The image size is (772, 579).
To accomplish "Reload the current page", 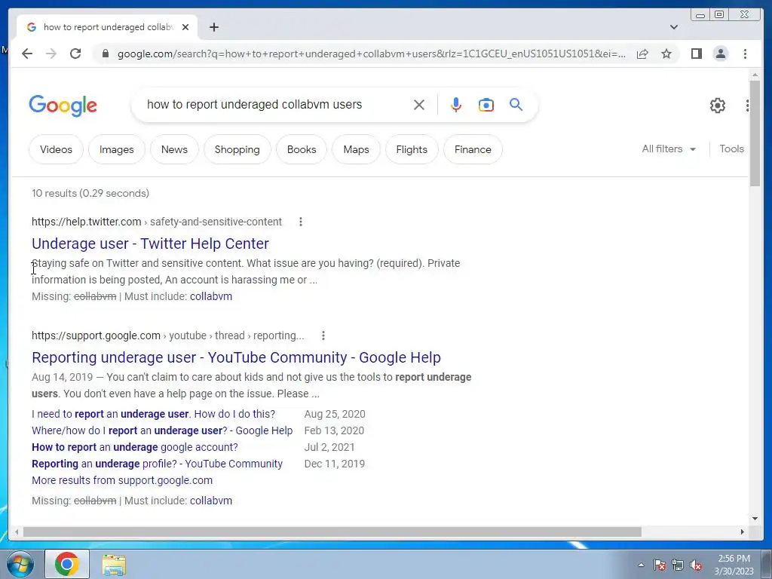I will [x=75, y=54].
